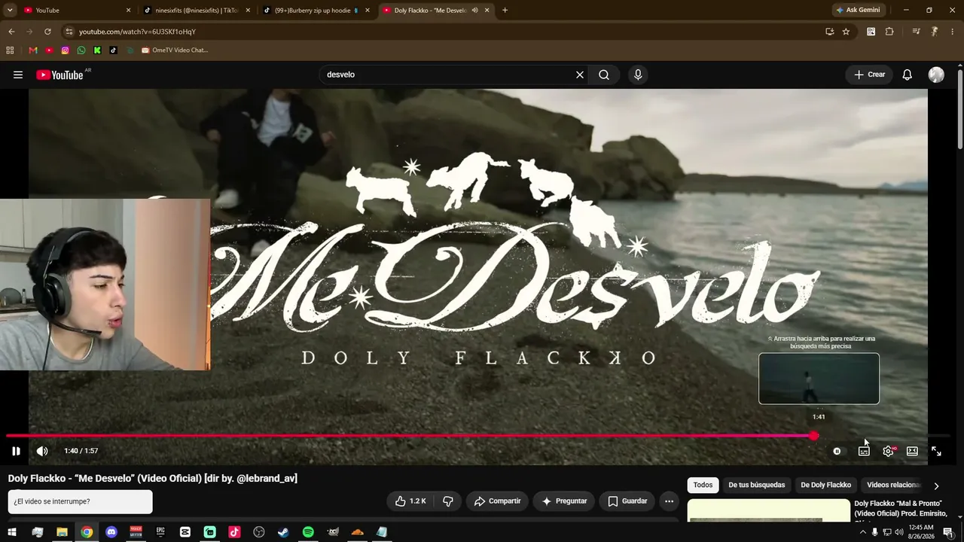964x542 pixels.
Task: Open the Chrome apps grid shortcut
Action: (10, 50)
